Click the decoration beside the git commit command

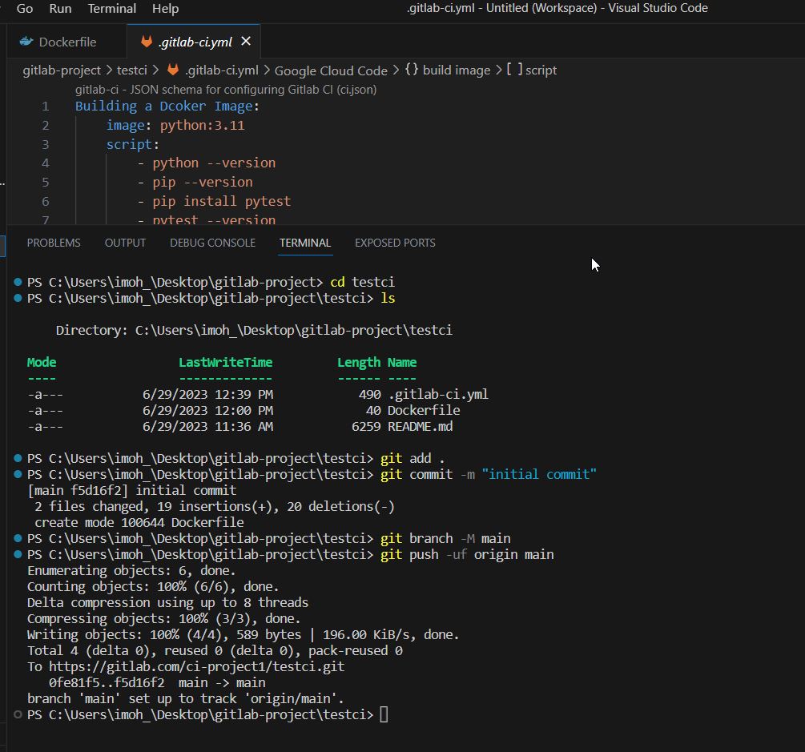pyautogui.click(x=19, y=474)
